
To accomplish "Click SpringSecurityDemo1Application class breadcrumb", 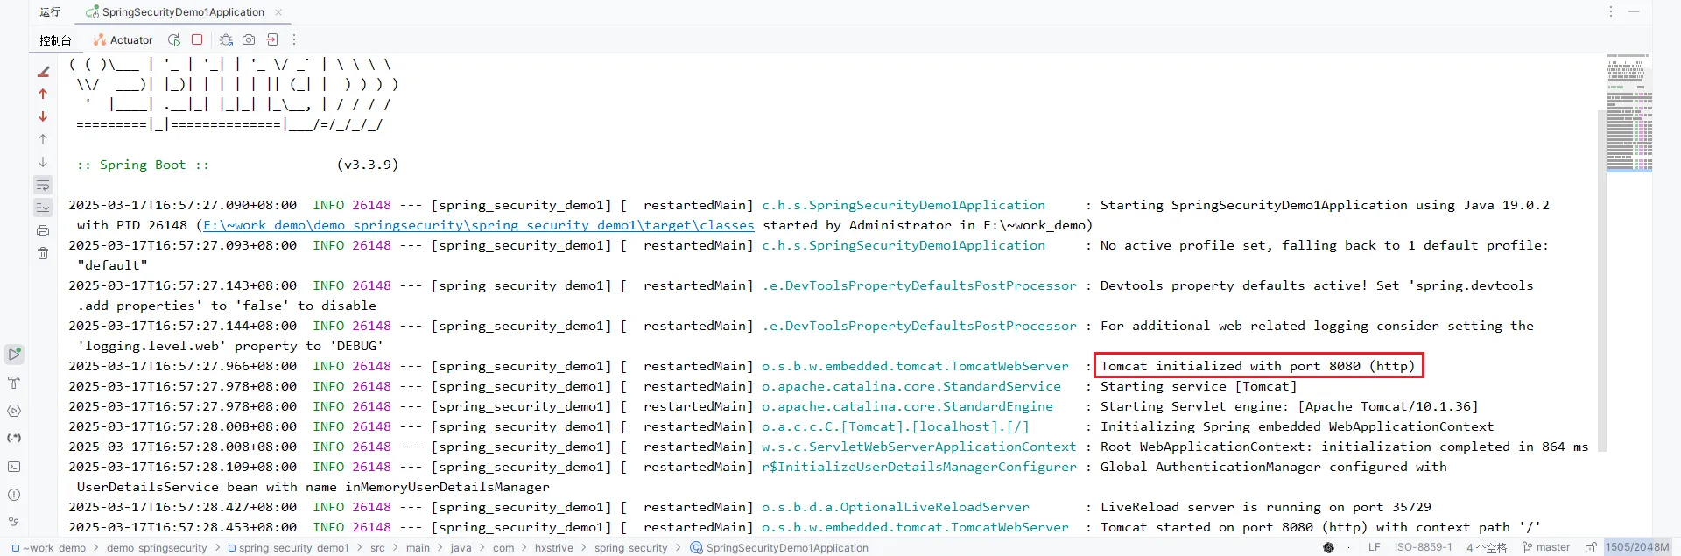I will pyautogui.click(x=779, y=548).
